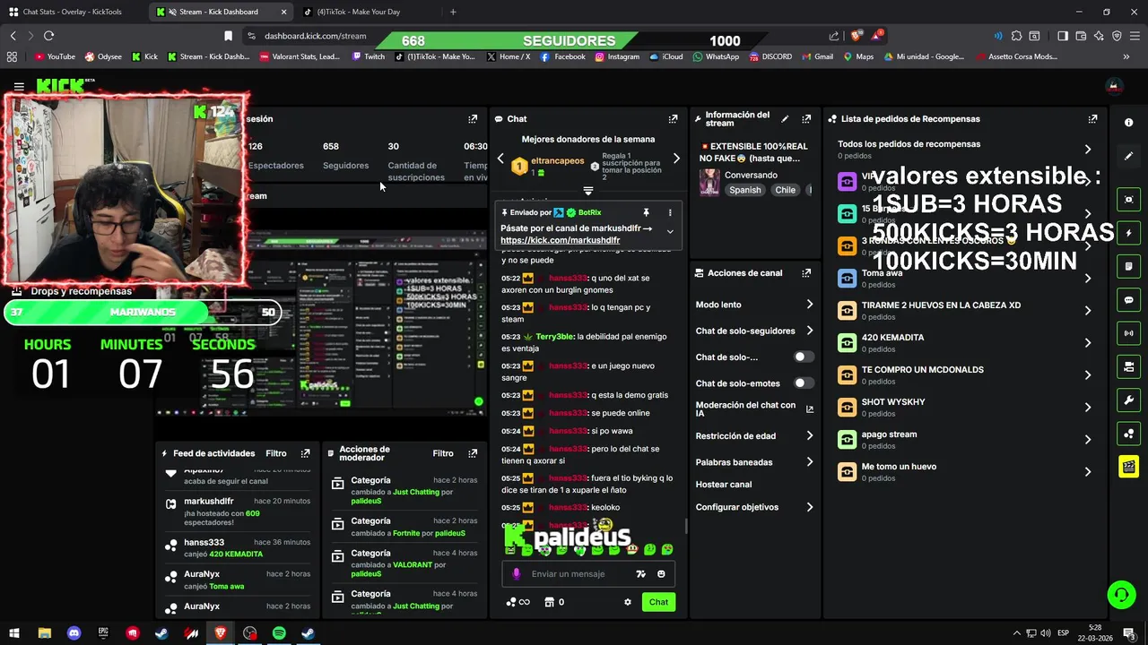1148x645 pixels.
Task: Pop out the Información del stream panel
Action: coord(806,118)
